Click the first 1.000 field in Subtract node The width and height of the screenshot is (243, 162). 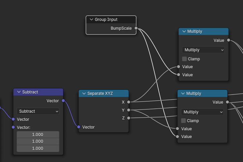38,134
